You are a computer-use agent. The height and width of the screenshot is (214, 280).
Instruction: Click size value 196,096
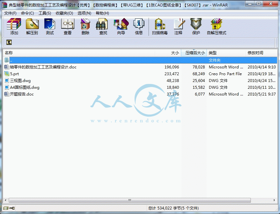(x=172, y=67)
